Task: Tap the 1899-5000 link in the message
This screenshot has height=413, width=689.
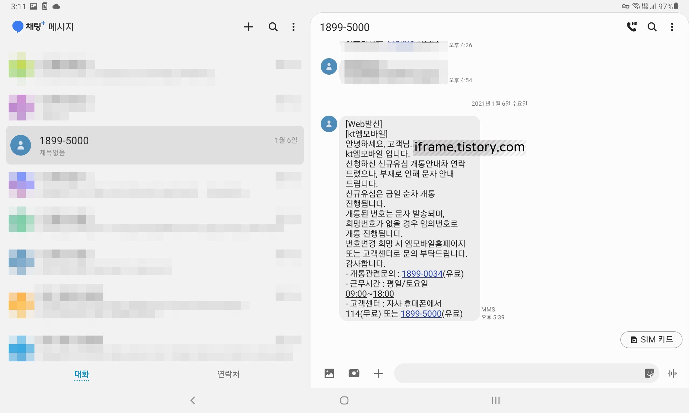Action: click(x=421, y=314)
